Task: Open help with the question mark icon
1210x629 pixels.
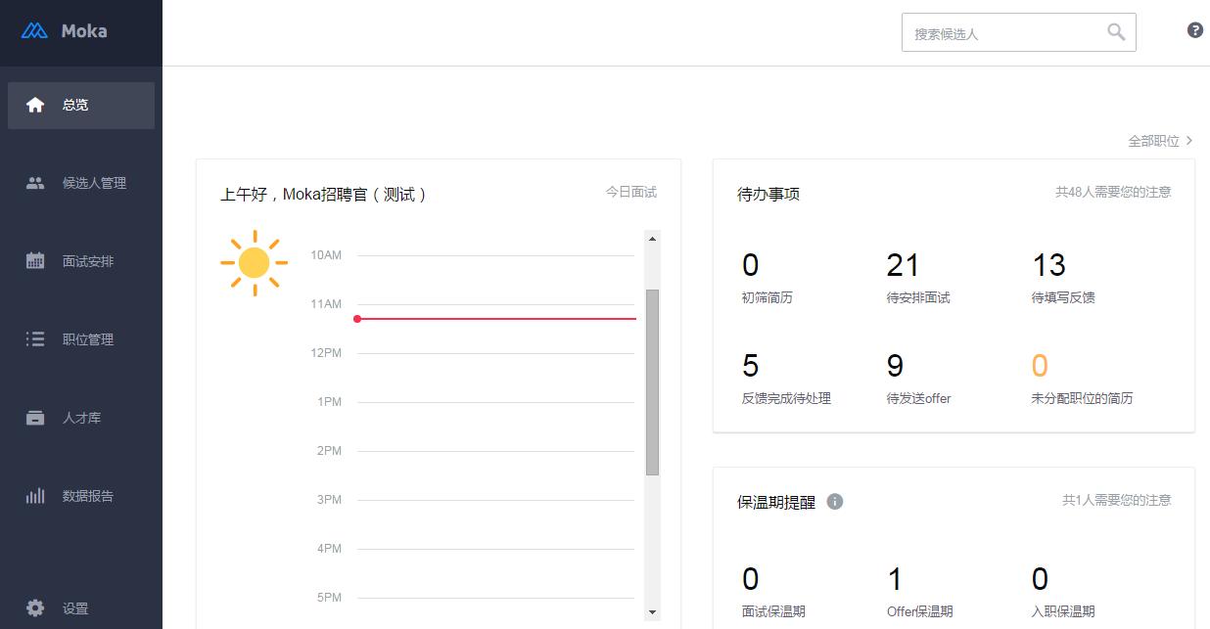Action: point(1194,30)
